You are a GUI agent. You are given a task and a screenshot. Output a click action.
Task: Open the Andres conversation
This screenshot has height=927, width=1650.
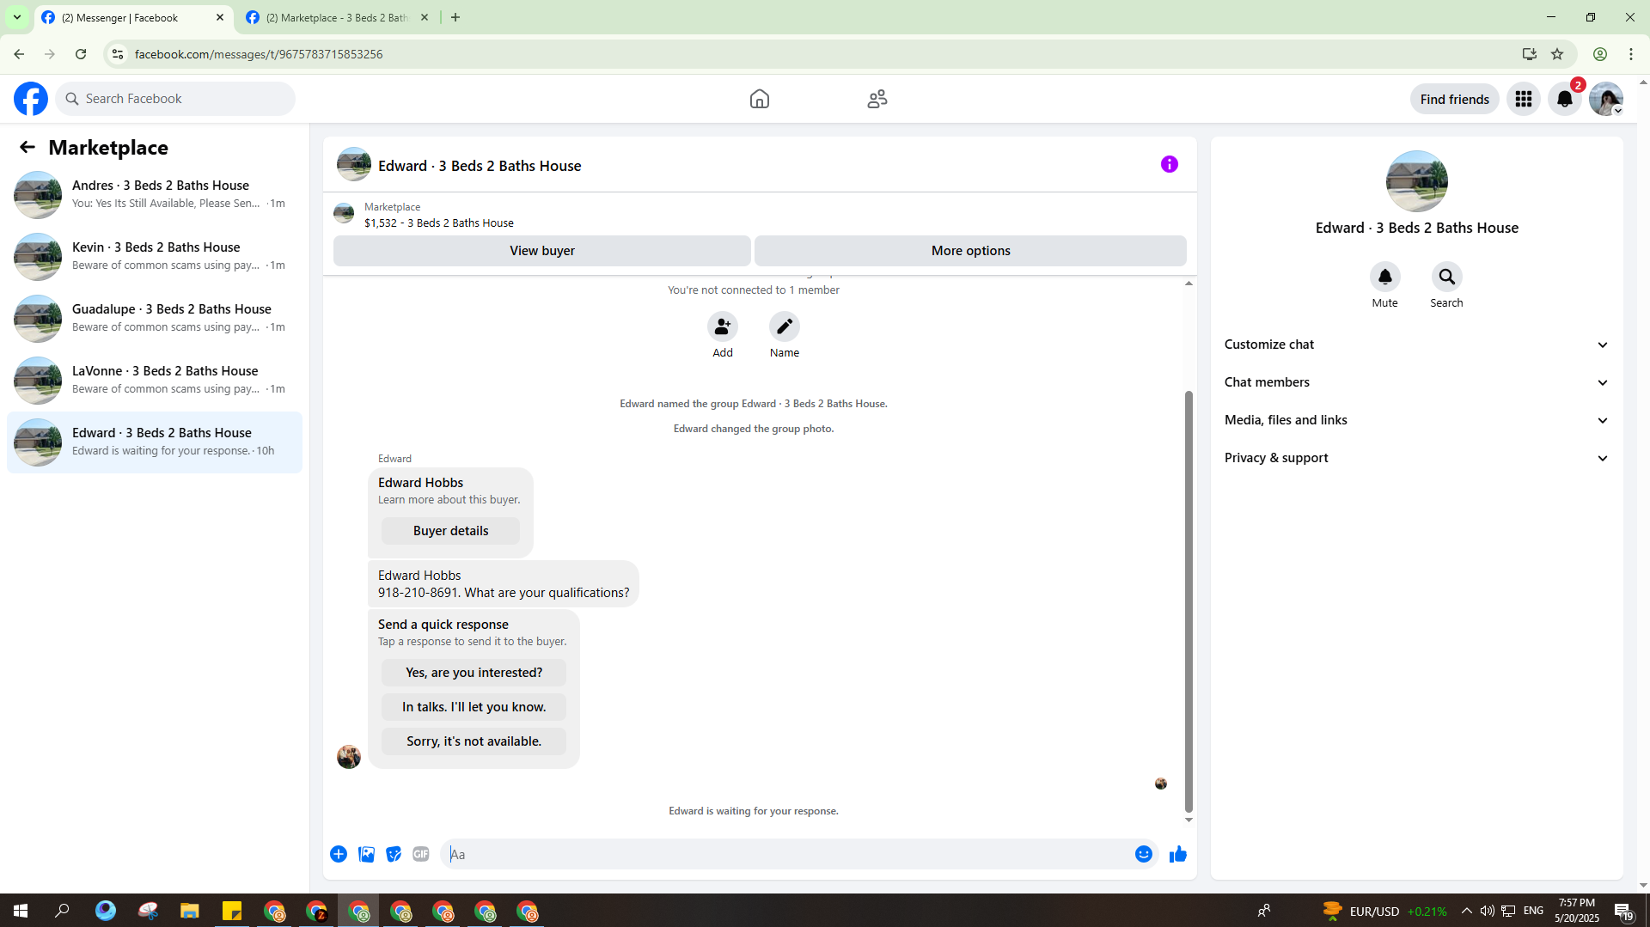tap(155, 194)
